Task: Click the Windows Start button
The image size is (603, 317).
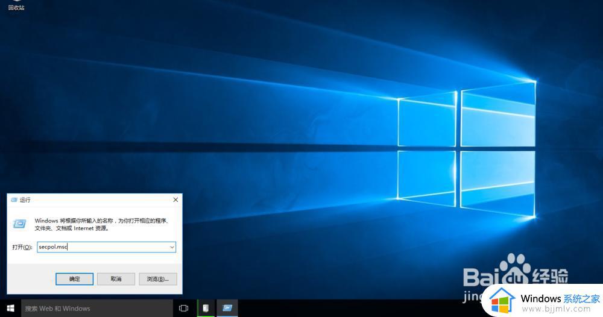Action: (10, 308)
